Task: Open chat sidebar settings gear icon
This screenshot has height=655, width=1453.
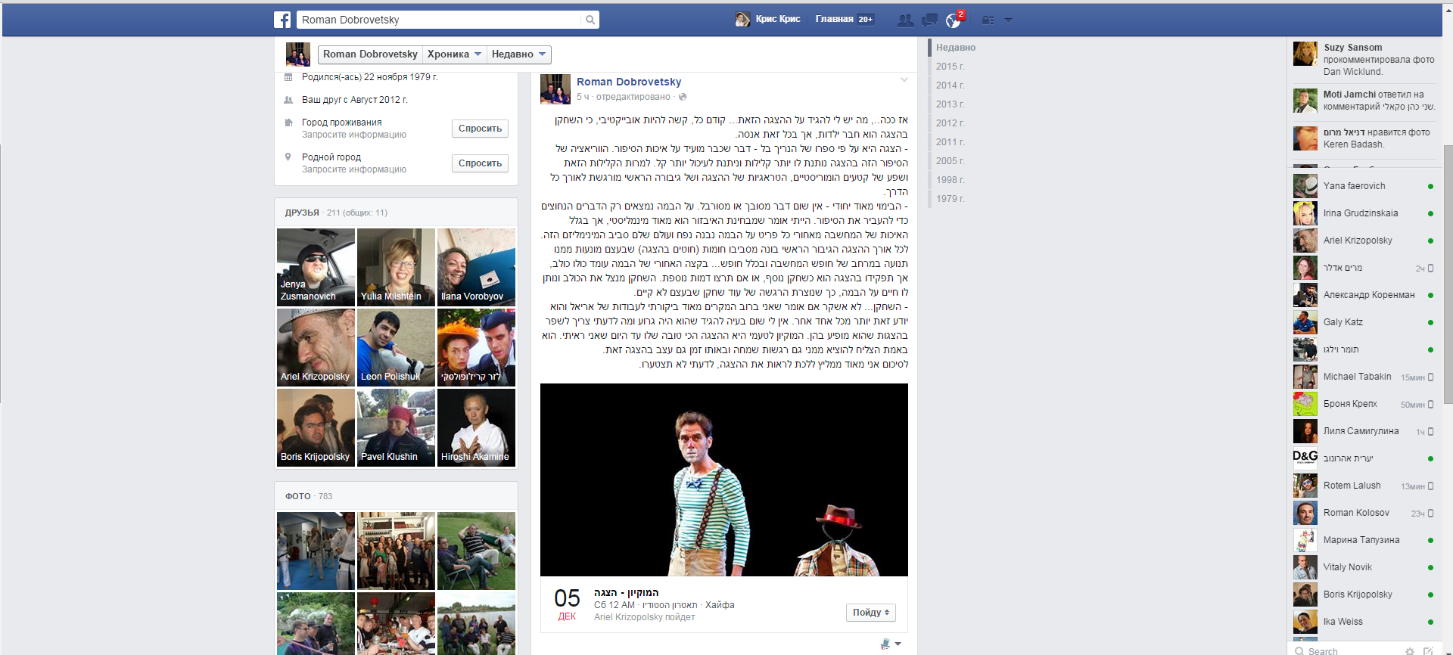Action: [1409, 650]
